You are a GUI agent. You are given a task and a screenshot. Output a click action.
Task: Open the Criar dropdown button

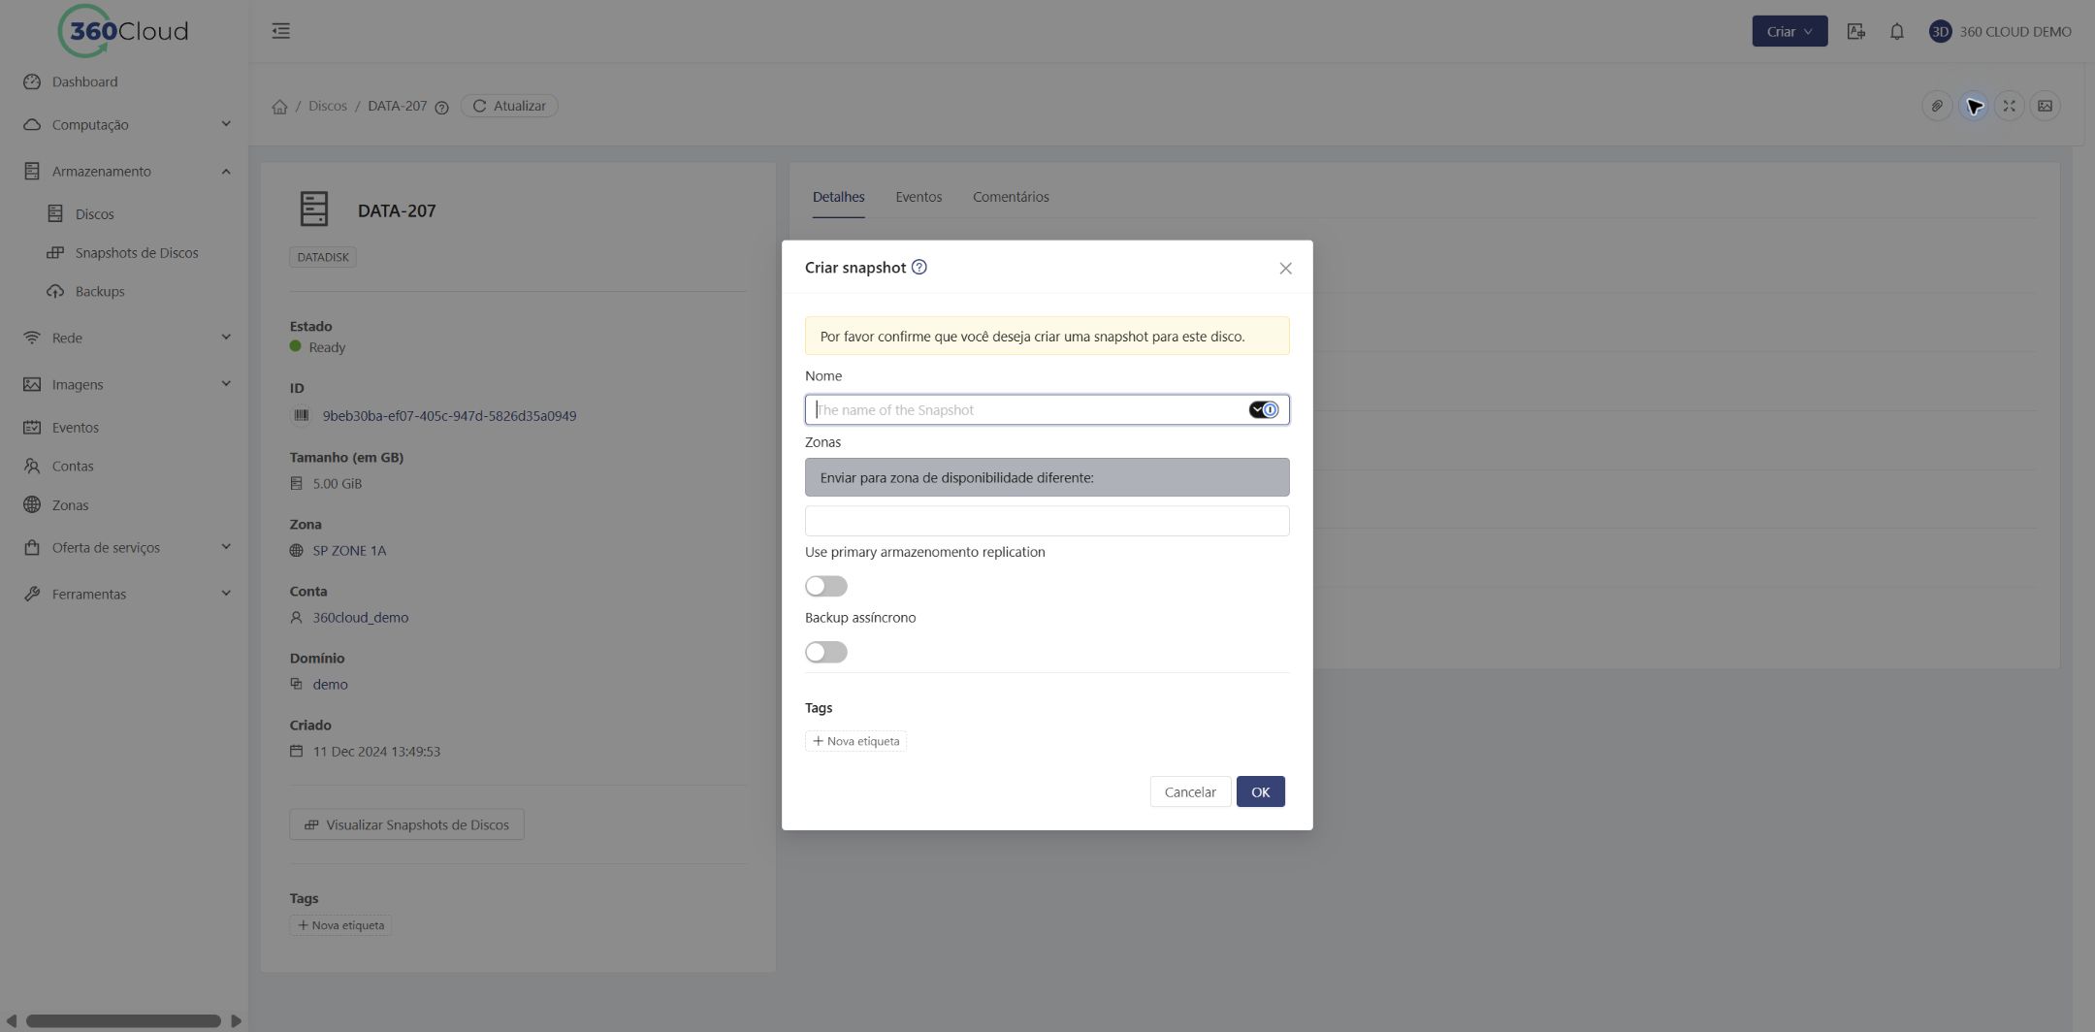click(1789, 31)
